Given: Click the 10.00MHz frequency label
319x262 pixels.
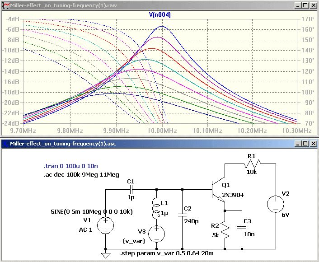Looking at the screenshot, I should pos(162,131).
